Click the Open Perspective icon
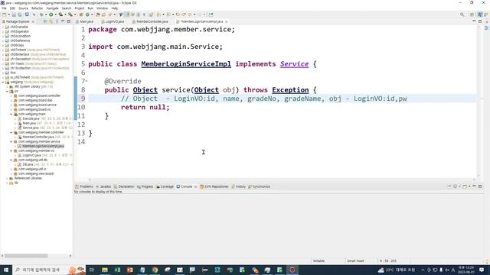 (472, 15)
